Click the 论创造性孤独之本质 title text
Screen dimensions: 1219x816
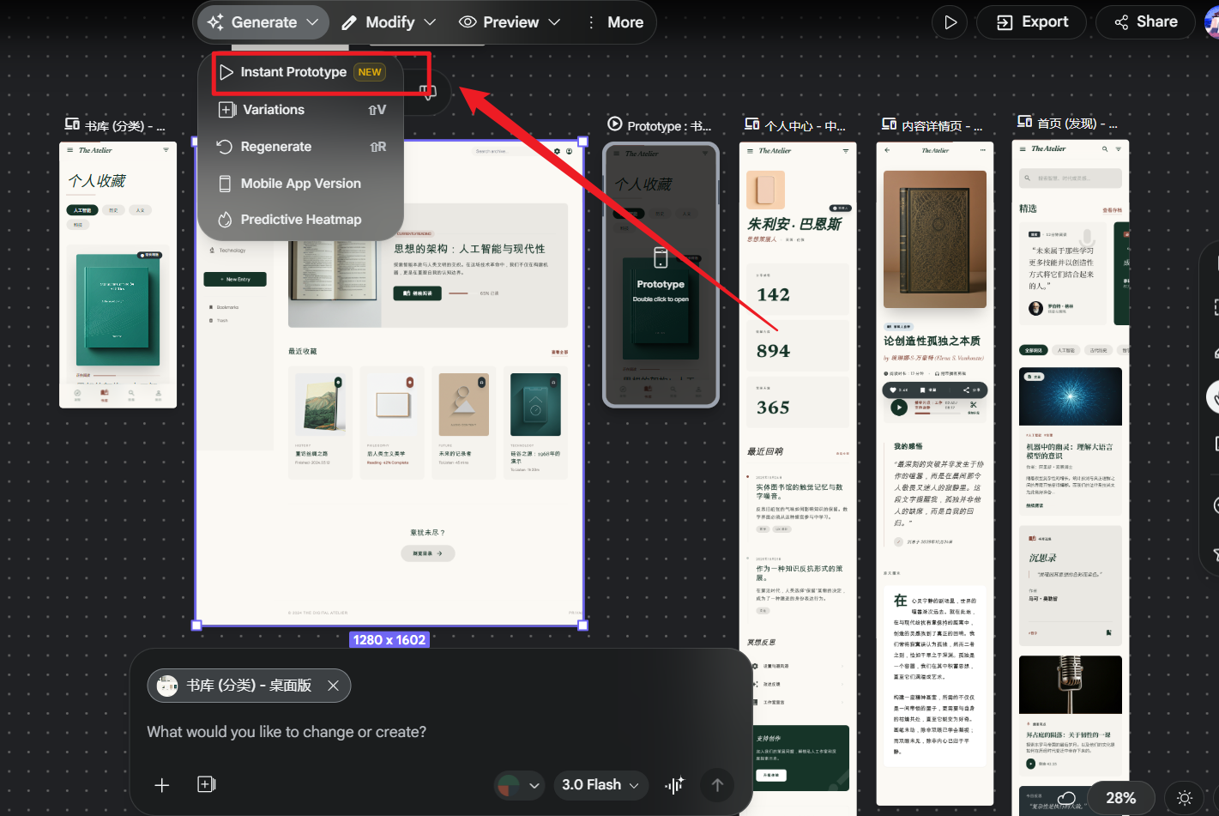pyautogui.click(x=932, y=341)
